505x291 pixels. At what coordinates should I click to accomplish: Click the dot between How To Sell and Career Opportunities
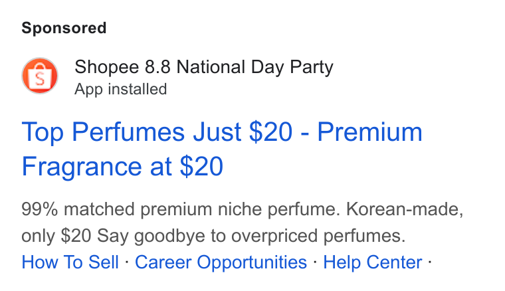point(127,262)
